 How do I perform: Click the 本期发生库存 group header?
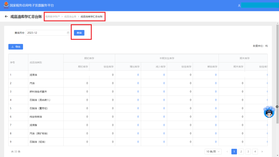(167, 58)
